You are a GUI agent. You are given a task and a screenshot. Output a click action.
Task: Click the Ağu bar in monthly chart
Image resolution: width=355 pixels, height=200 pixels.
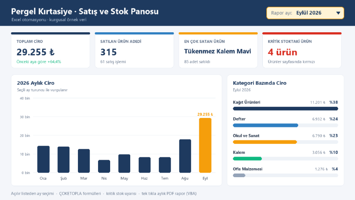[x=185, y=156]
